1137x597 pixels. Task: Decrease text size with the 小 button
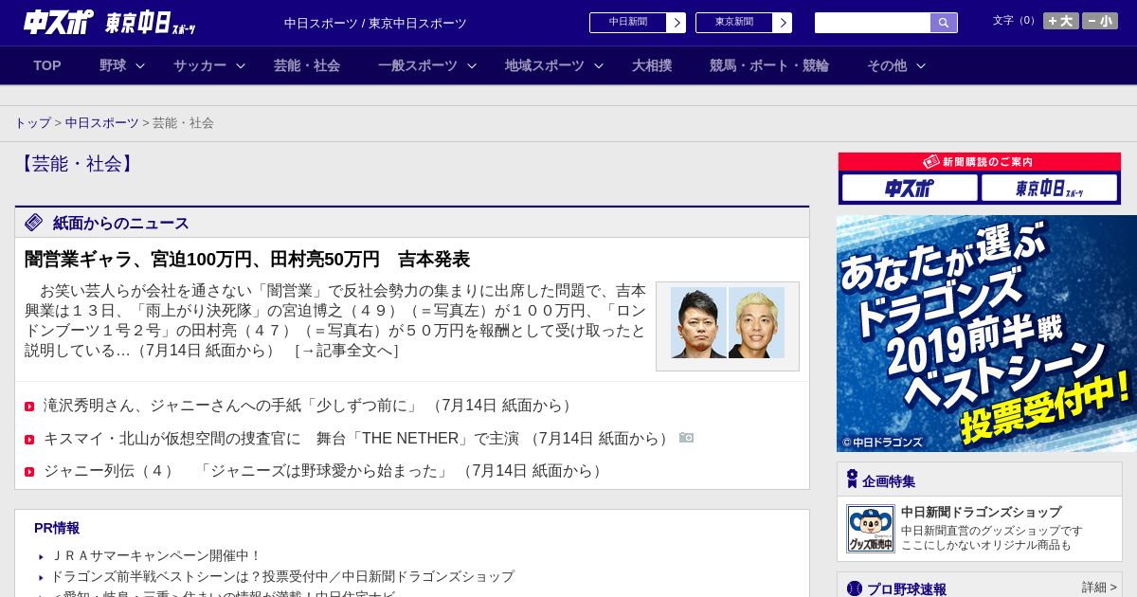(1100, 21)
